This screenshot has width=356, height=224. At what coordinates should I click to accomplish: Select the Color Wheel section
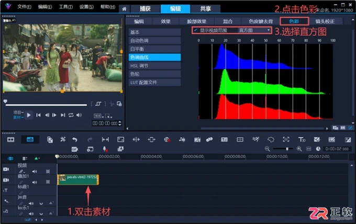coord(154,74)
